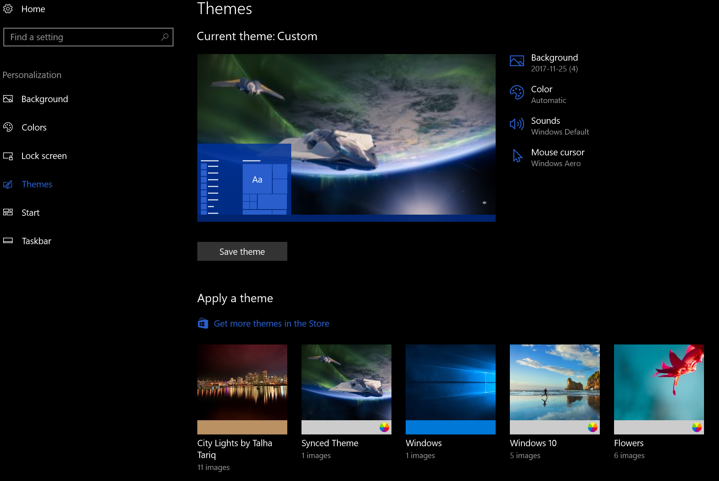The height and width of the screenshot is (481, 719).
Task: Open Sounds via speaker icon
Action: (x=517, y=124)
